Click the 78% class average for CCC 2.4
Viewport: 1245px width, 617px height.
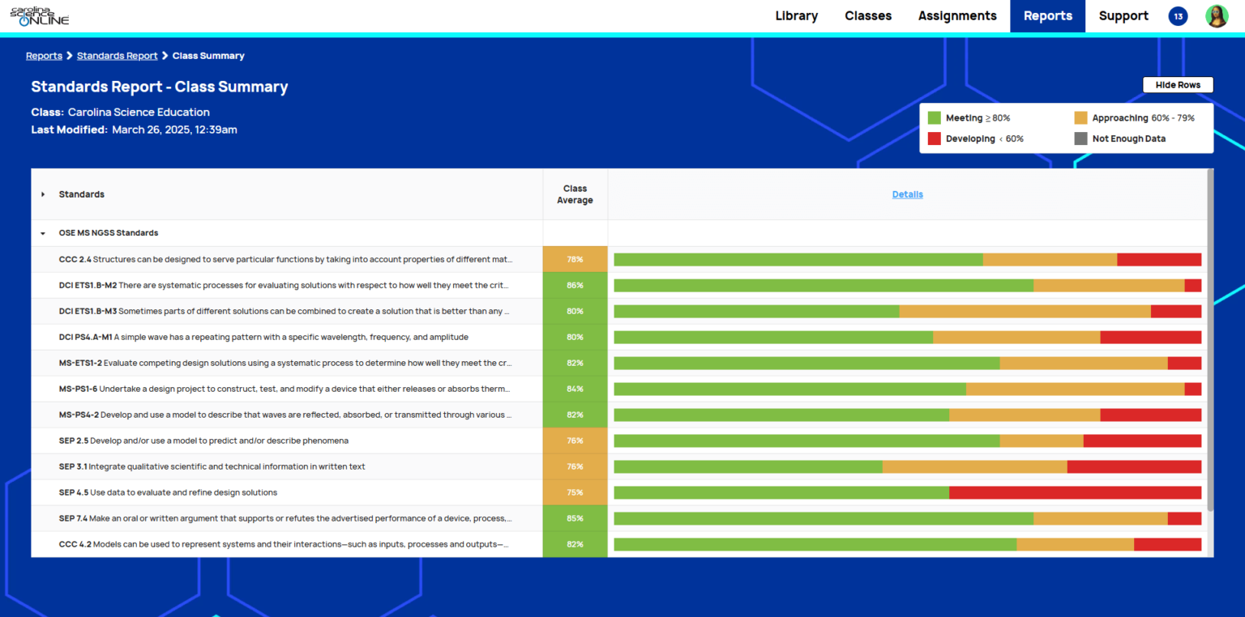coord(575,260)
